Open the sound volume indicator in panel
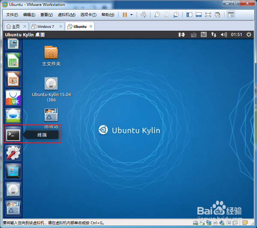 (224, 35)
